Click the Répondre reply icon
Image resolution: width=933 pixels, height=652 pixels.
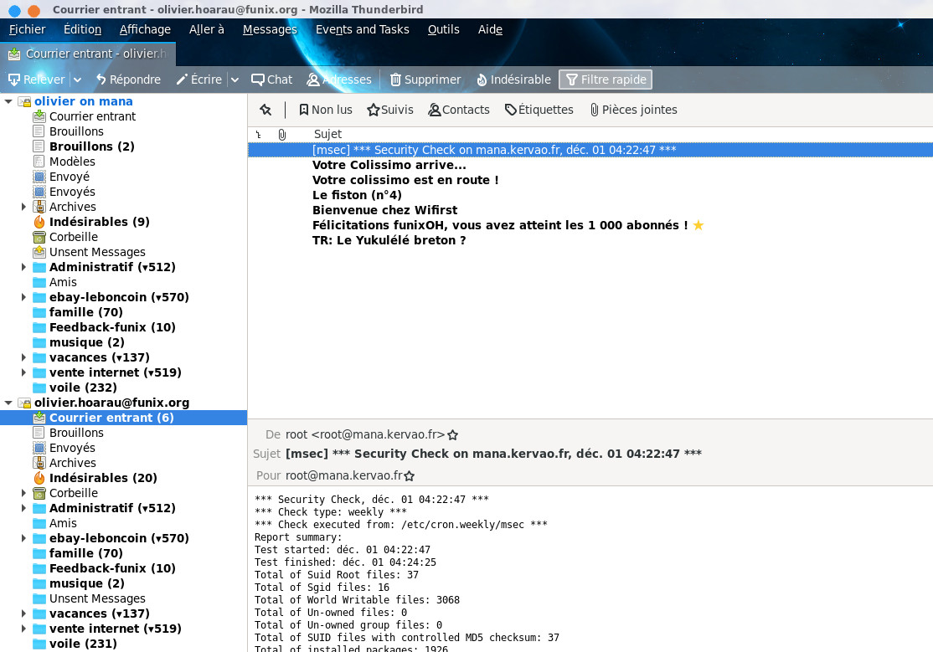(x=101, y=80)
